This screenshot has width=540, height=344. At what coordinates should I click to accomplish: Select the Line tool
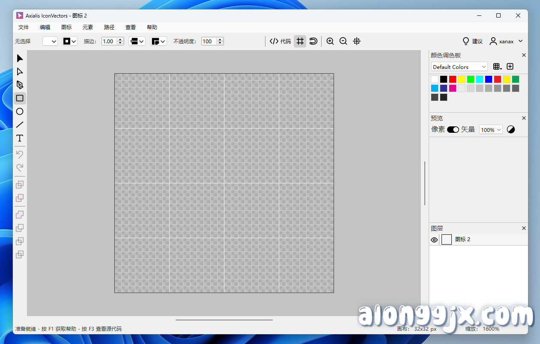click(x=19, y=125)
